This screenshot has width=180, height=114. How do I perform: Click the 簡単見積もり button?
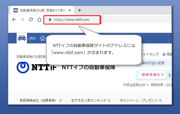[153, 75]
